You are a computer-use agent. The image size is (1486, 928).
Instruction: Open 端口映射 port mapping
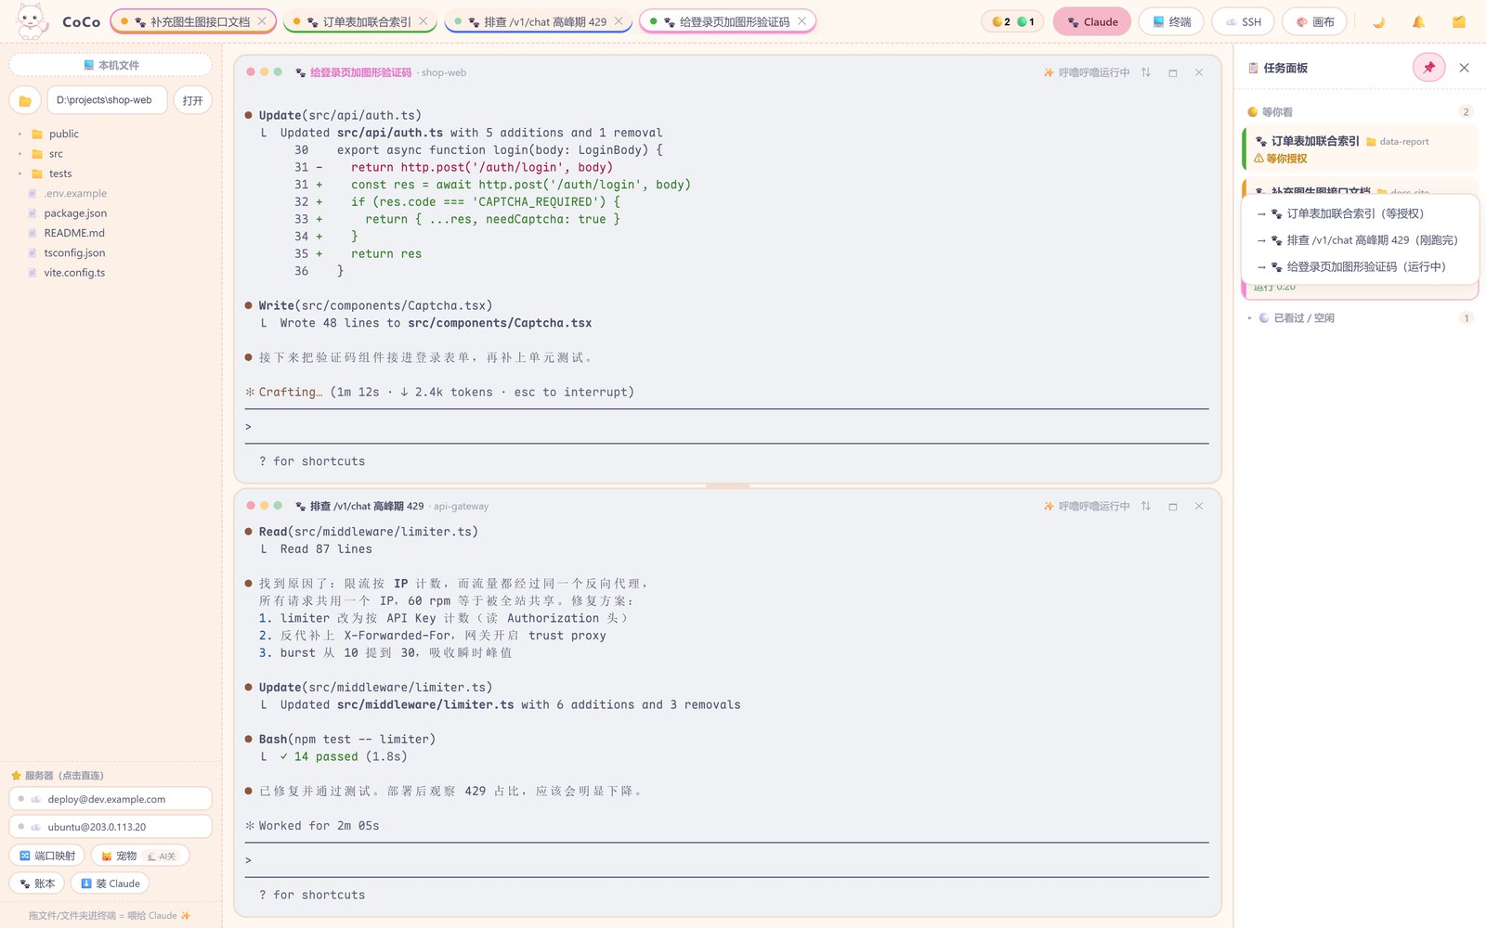click(x=47, y=856)
